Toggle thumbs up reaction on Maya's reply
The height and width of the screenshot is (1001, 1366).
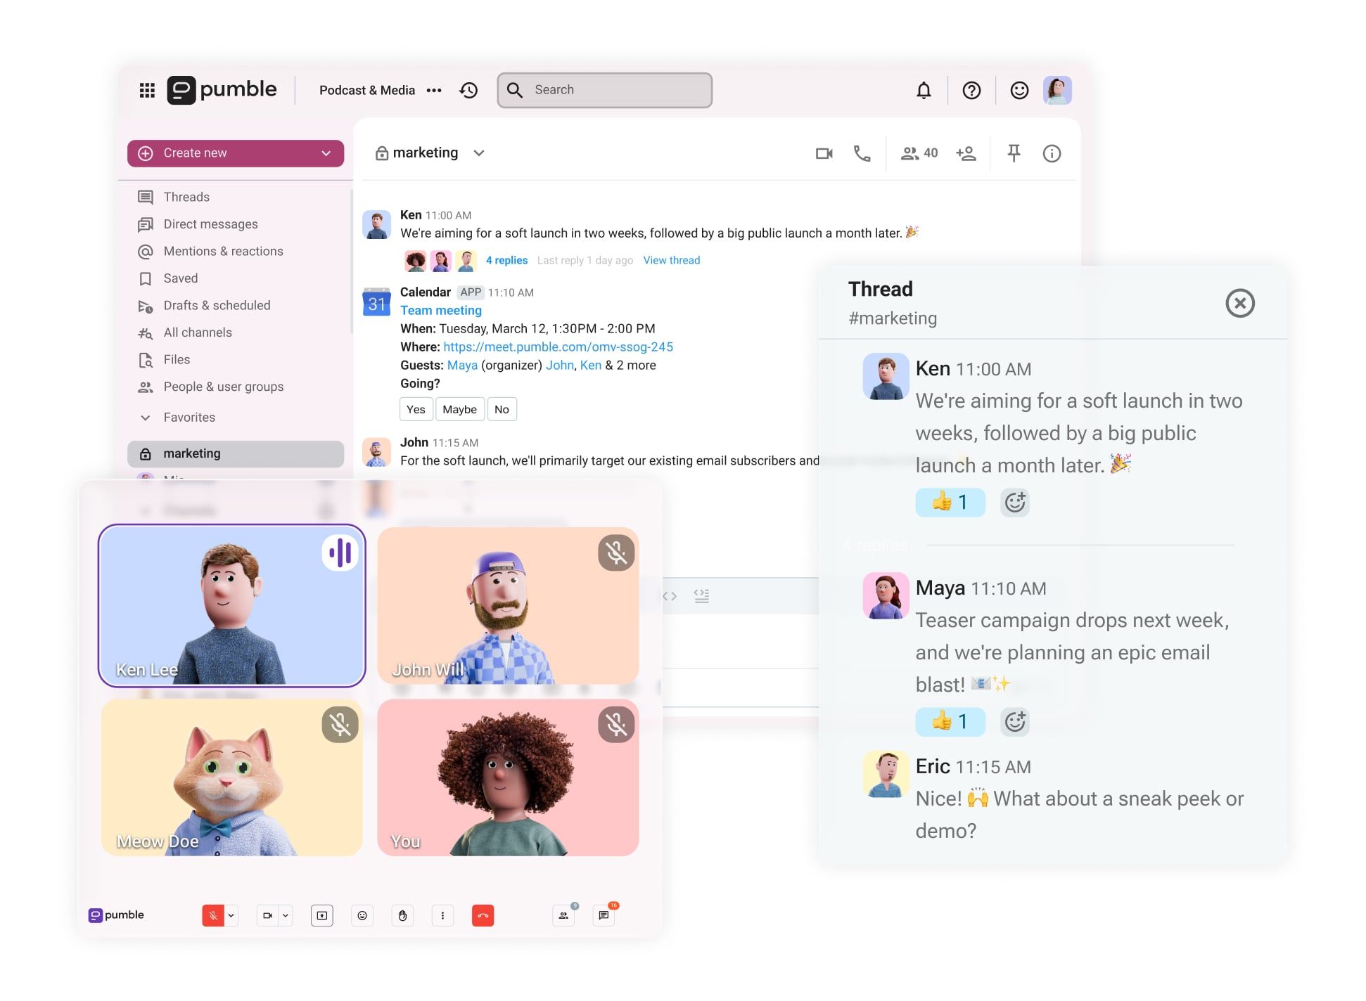[950, 721]
